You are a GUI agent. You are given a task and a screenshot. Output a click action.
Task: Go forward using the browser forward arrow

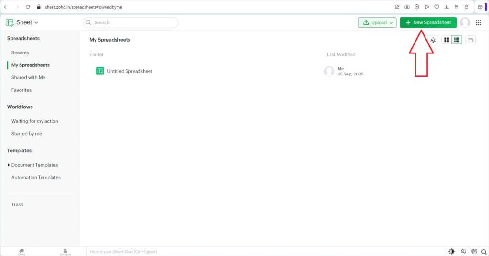point(17,7)
